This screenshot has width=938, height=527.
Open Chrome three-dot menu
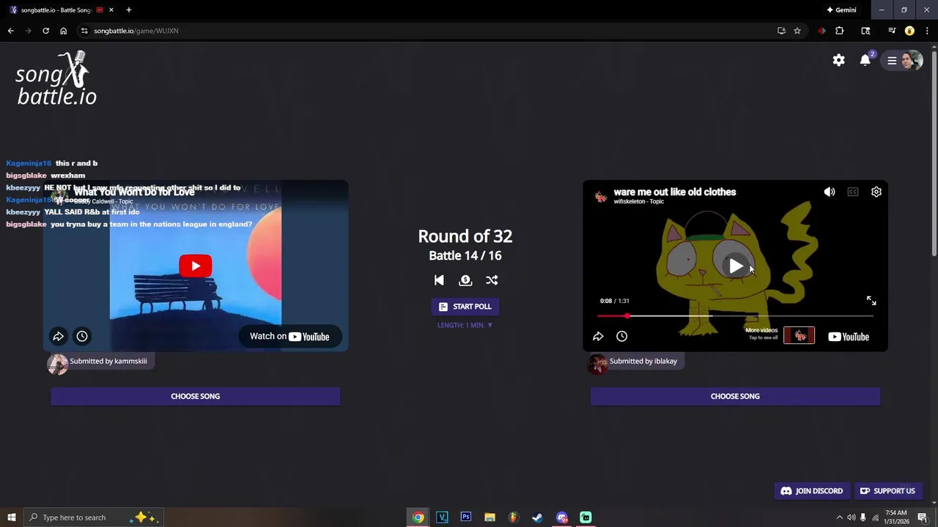click(x=927, y=31)
